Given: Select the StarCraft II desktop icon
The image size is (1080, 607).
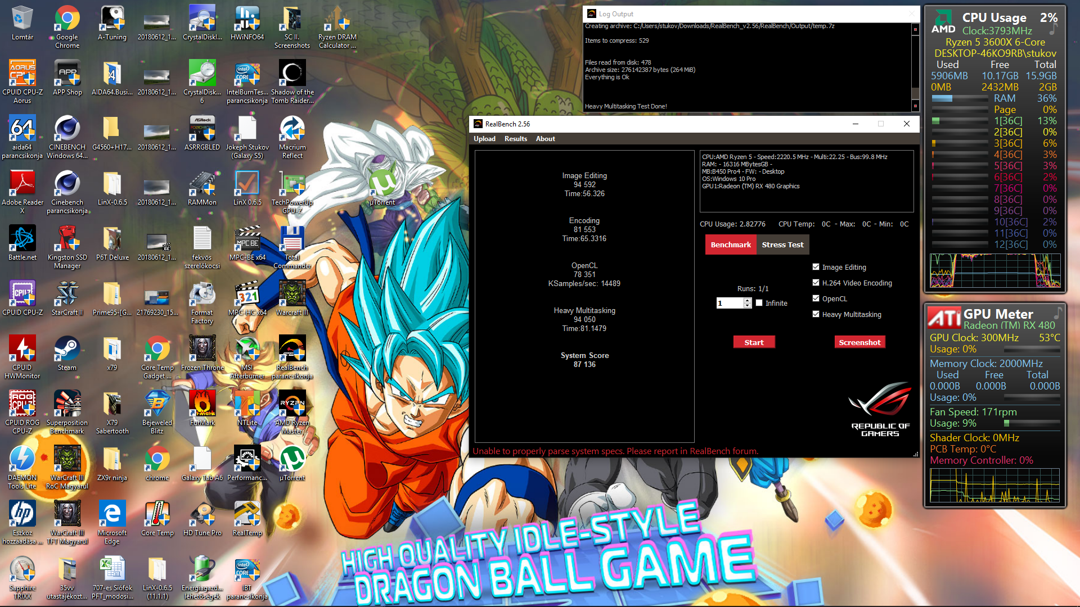Looking at the screenshot, I should (x=67, y=298).
